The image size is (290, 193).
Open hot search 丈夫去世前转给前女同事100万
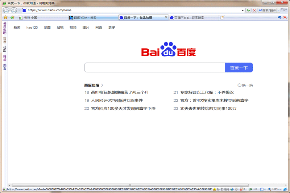tap(208, 108)
